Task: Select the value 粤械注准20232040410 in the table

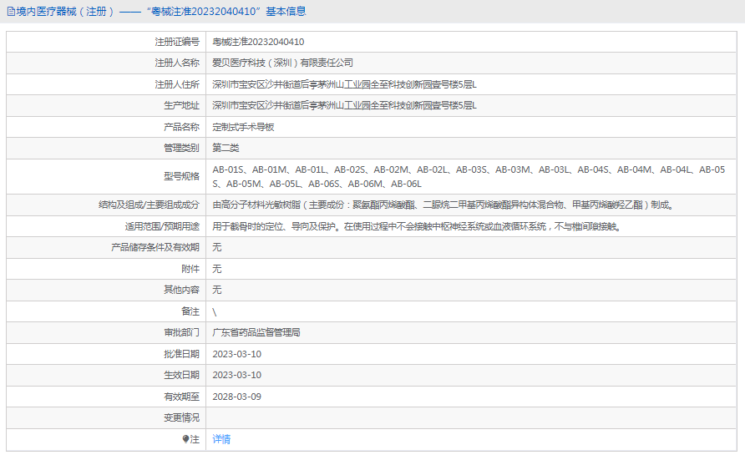Action: 258,42
